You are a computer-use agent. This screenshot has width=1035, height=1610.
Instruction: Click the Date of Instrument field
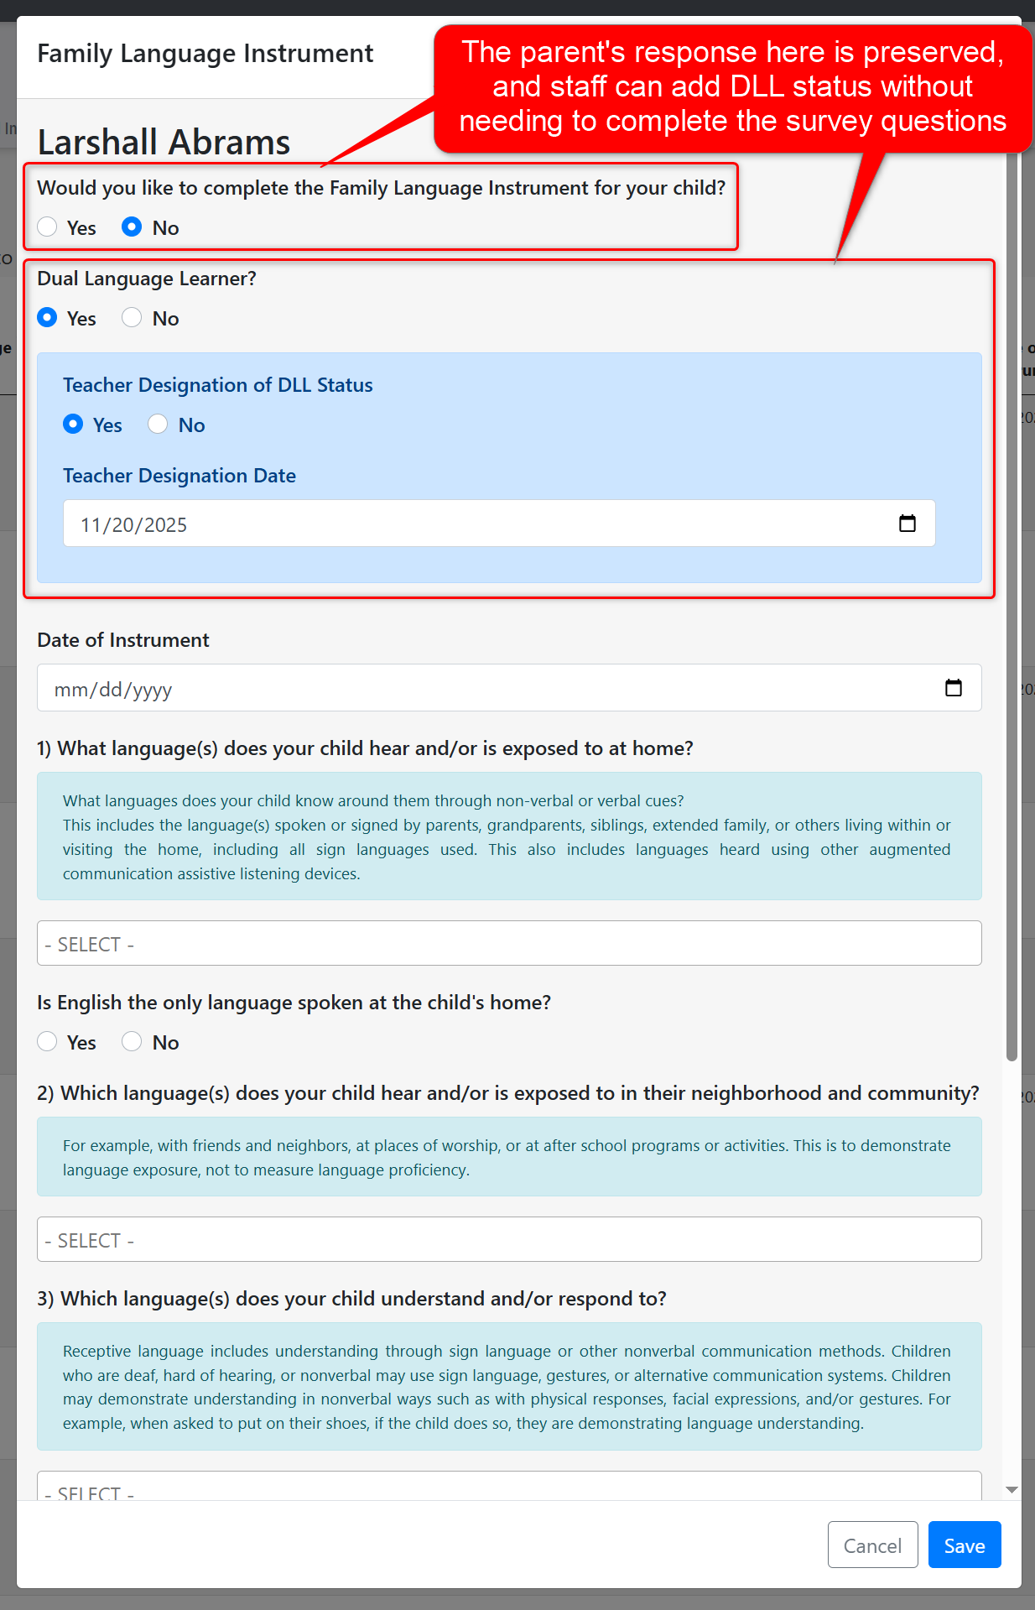[509, 688]
